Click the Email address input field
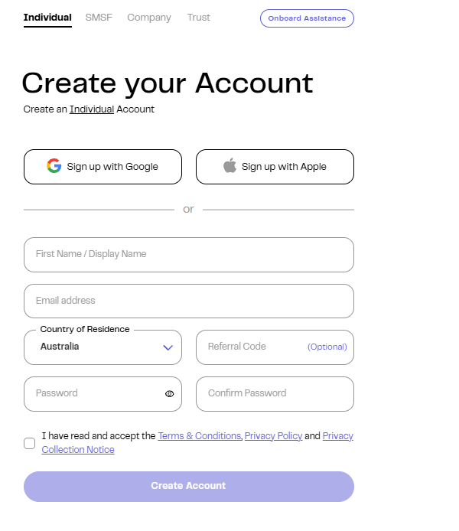This screenshot has height=531, width=459. click(188, 301)
